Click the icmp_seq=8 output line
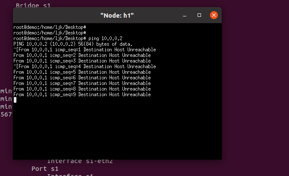This screenshot has height=176, width=289. point(82,89)
